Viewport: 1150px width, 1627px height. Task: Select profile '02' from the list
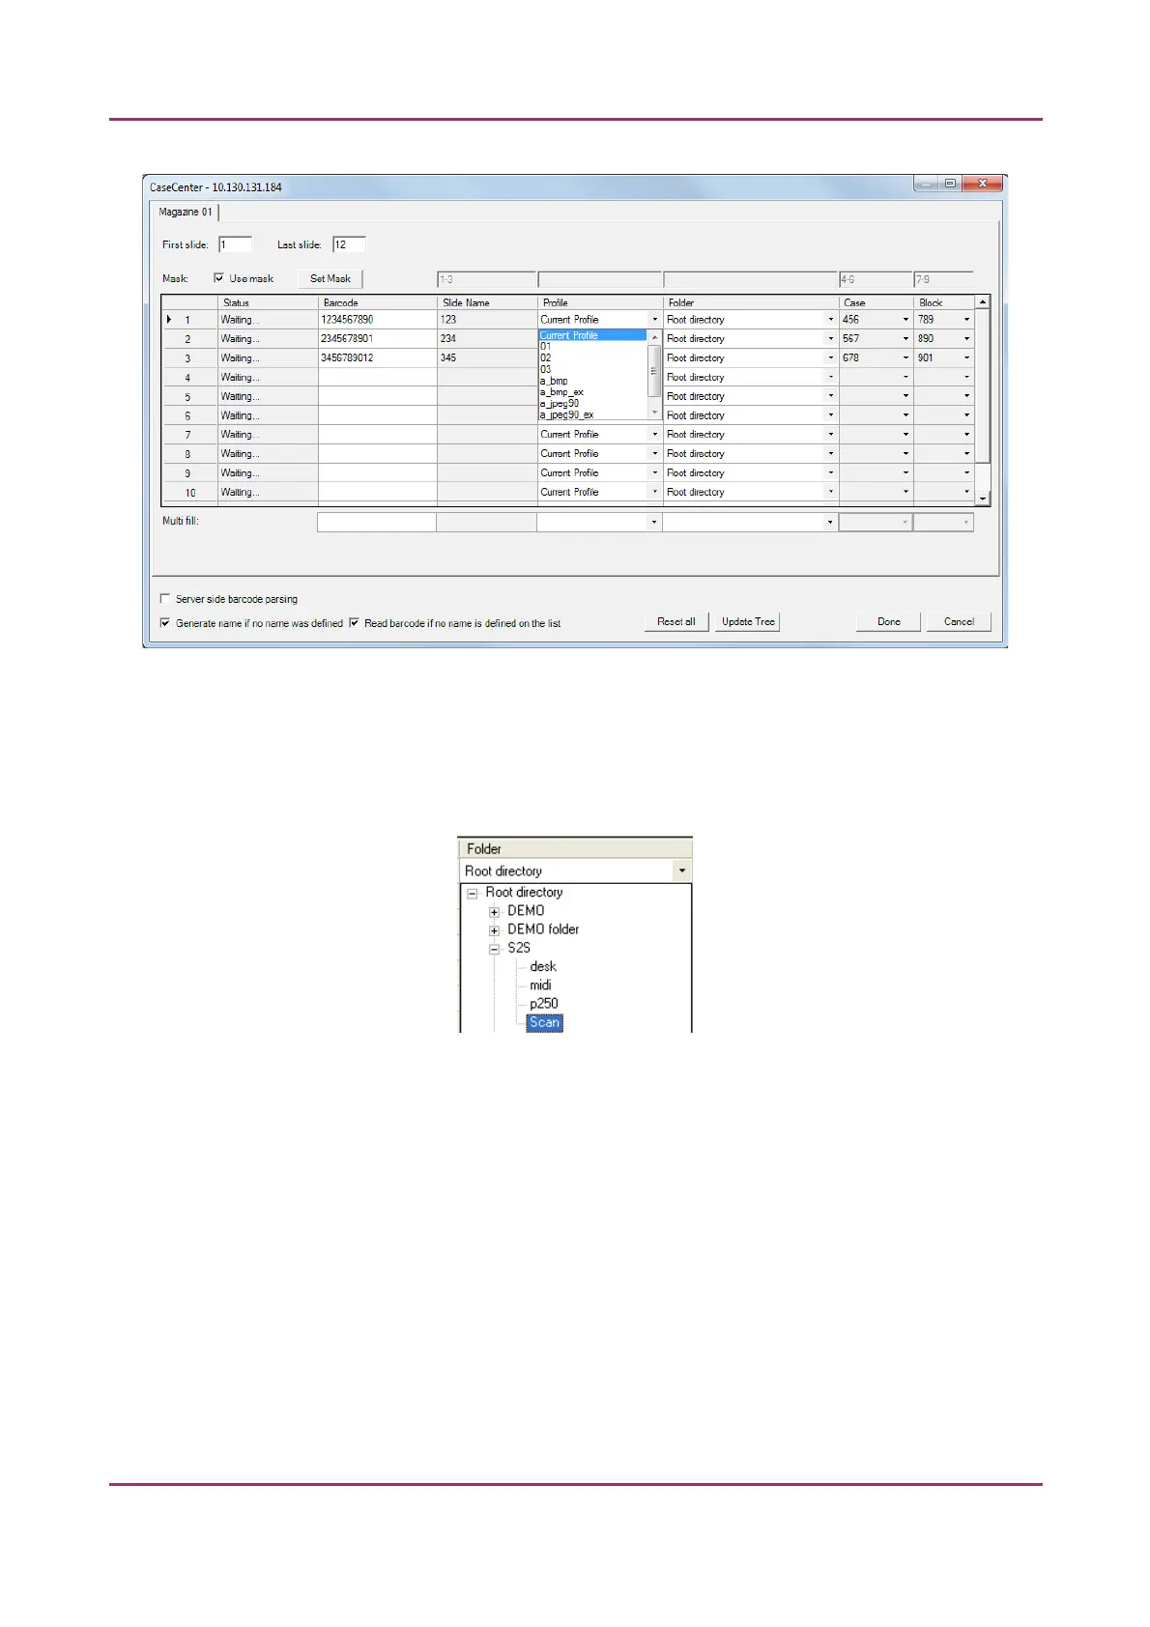click(x=592, y=357)
